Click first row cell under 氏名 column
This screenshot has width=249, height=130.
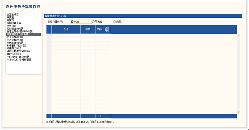click(x=66, y=35)
